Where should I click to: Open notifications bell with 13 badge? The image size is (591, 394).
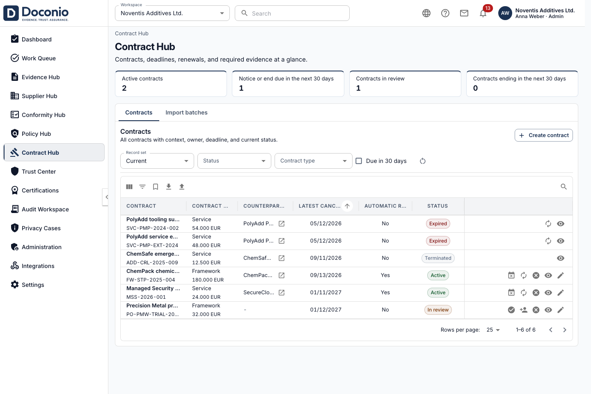tap(483, 13)
